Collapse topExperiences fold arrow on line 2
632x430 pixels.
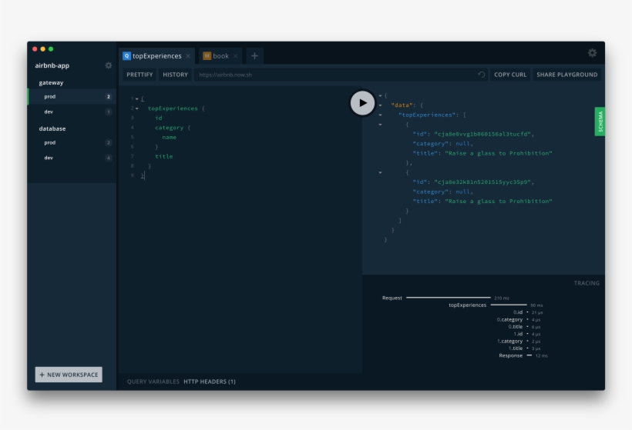coord(137,108)
